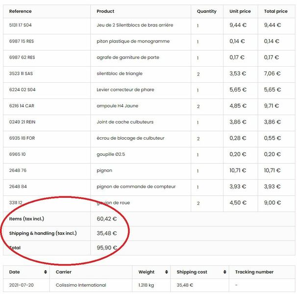Viewport: 297px width, 294px height.
Task: Open product pignon de commande de compteur
Action: click(x=136, y=186)
